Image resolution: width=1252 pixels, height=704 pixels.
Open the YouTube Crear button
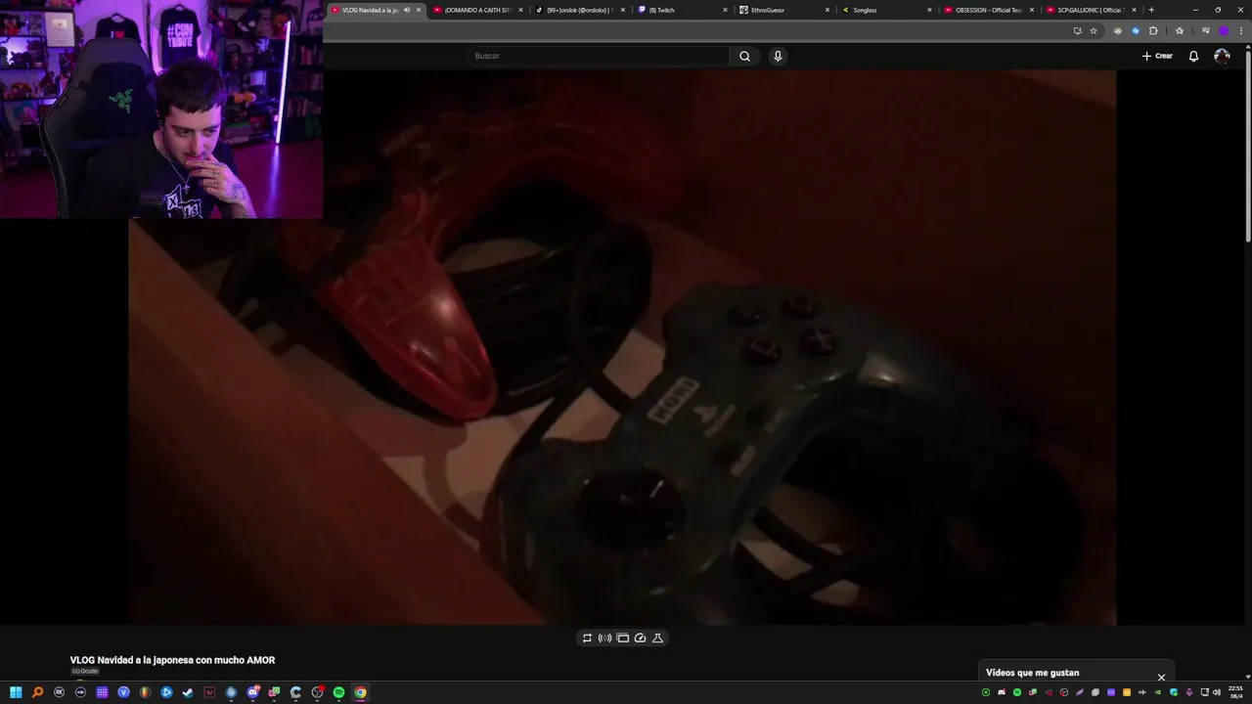coord(1157,56)
